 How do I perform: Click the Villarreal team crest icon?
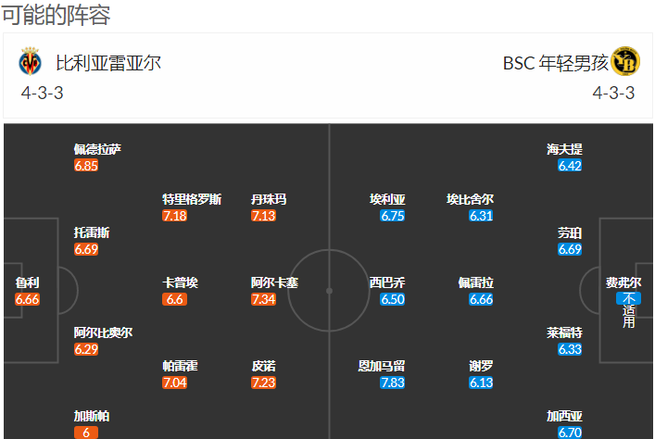30,61
